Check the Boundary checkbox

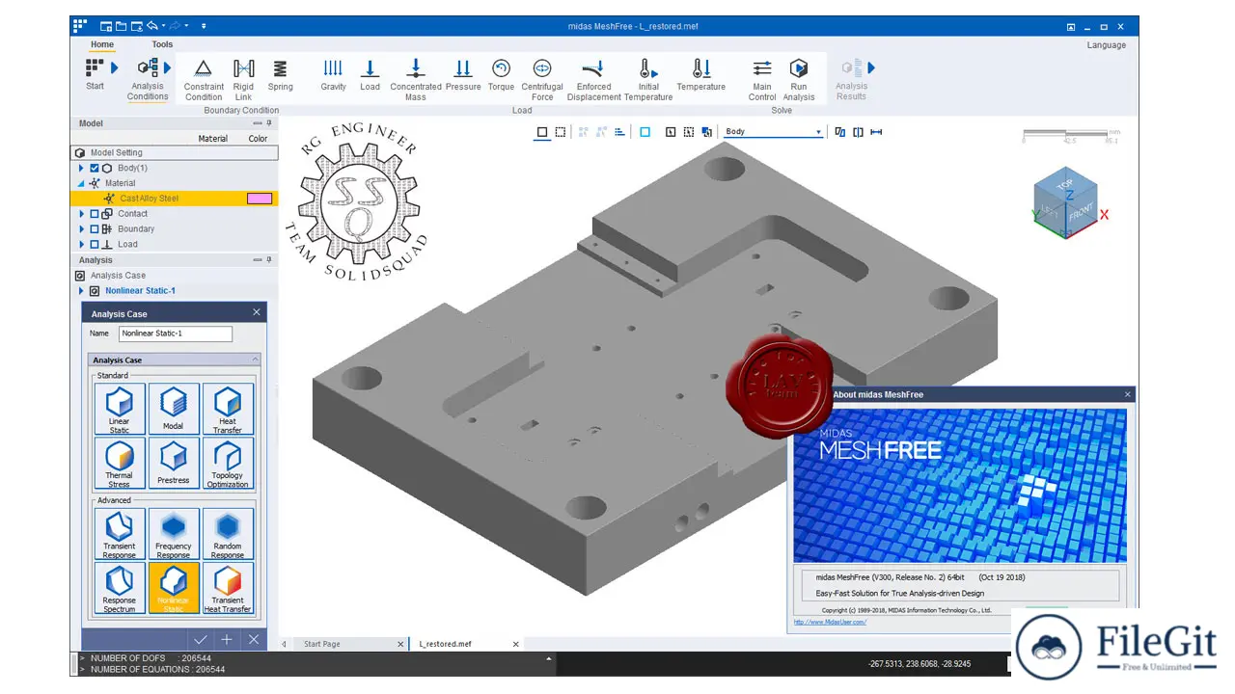click(95, 229)
